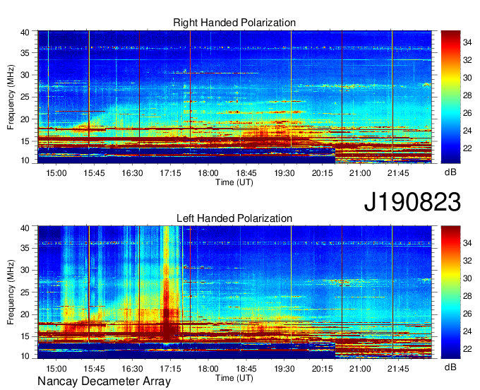Click the top plot's Time (UT) axis label

tap(234, 182)
